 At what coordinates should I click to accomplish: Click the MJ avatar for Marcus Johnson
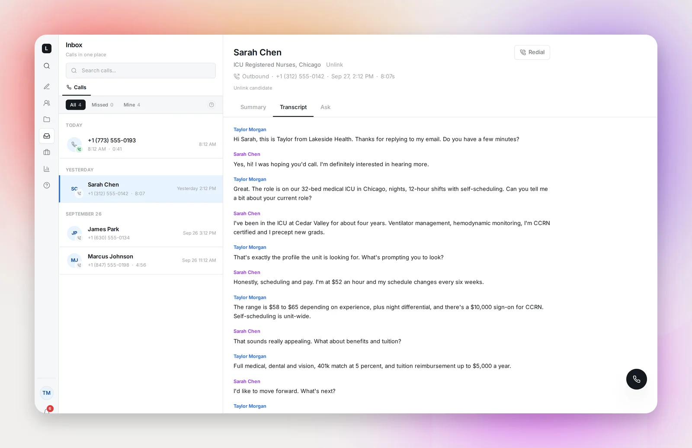click(x=74, y=261)
